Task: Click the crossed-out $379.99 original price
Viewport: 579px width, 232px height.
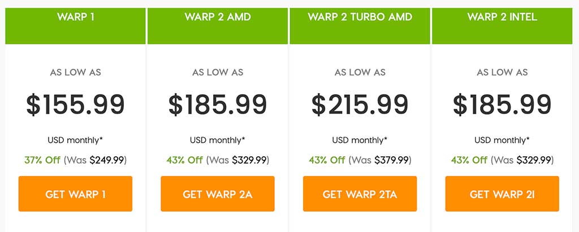Action: tap(391, 160)
